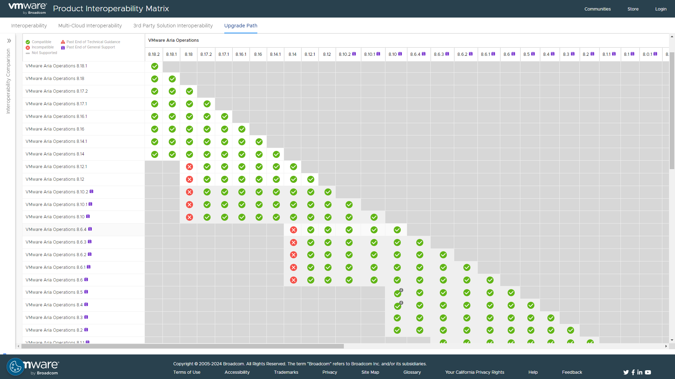Switch to the Interoperability tab
The image size is (675, 379).
tap(29, 26)
